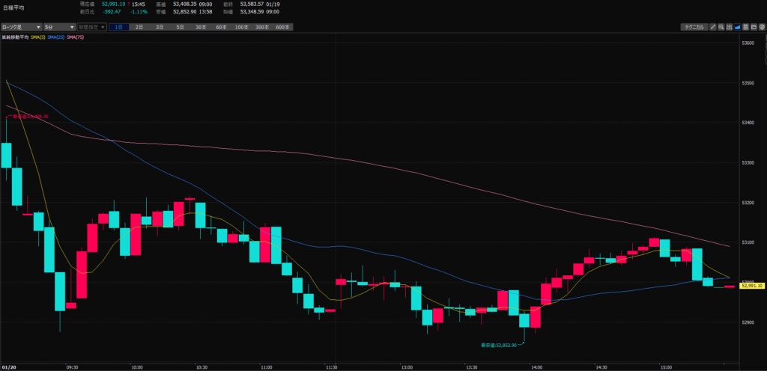Image resolution: width=767 pixels, height=371 pixels.
Task: Click the pink SMA(75) legend label
Action: (76, 37)
